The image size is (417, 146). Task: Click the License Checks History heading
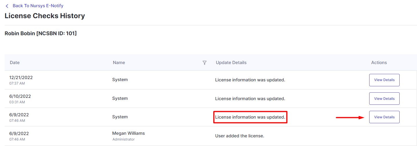pyautogui.click(x=45, y=16)
